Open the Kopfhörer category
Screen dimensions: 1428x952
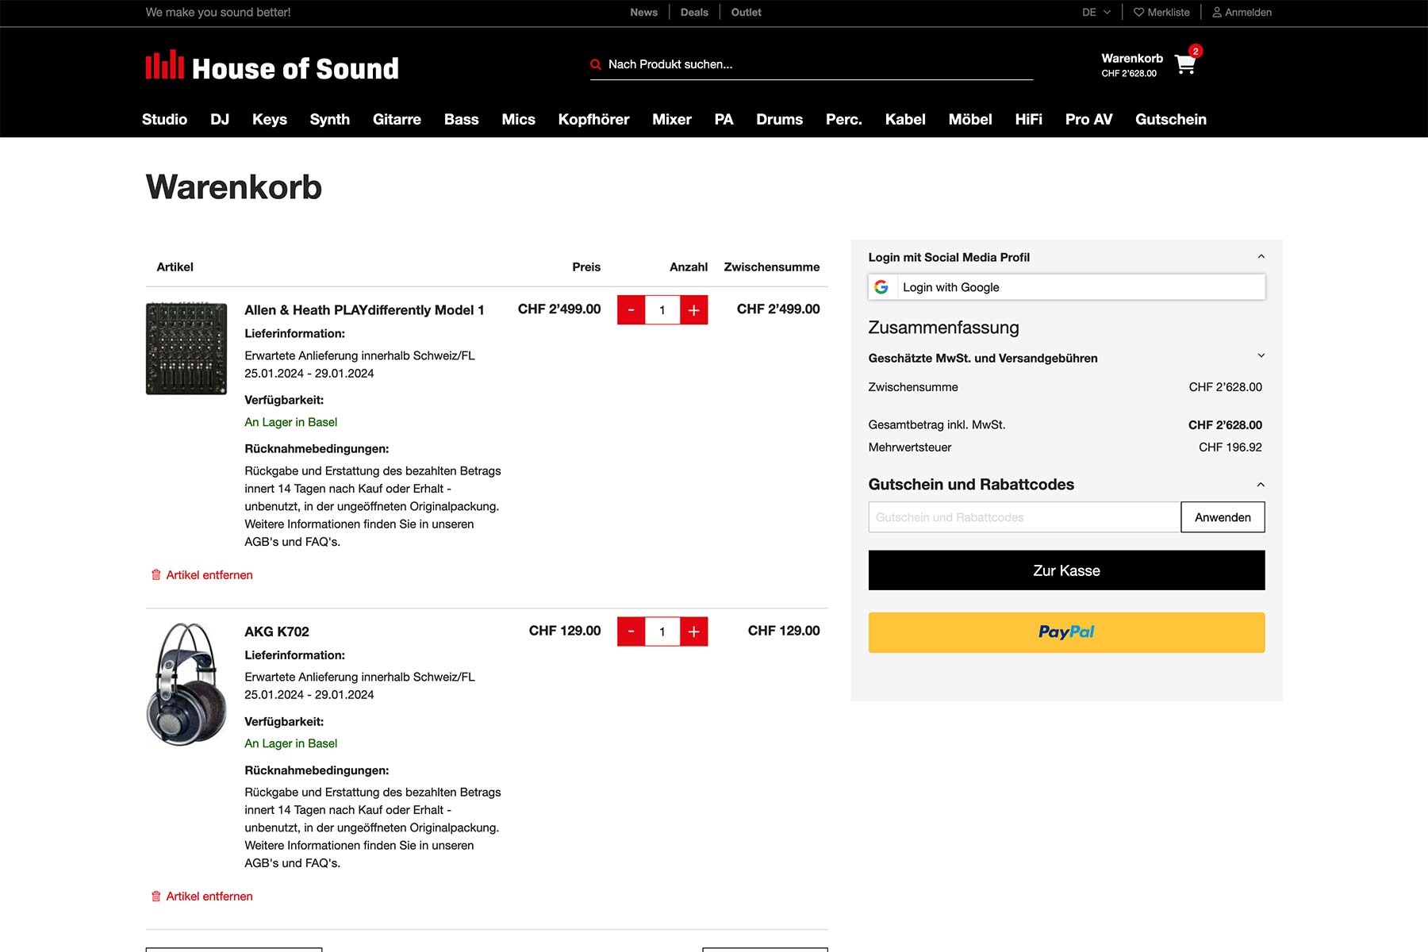(x=593, y=119)
